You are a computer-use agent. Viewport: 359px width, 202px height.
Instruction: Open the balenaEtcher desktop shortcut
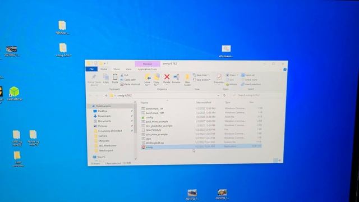pyautogui.click(x=15, y=94)
